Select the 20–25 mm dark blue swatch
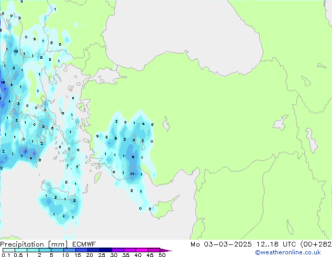This screenshot has width=332, height=257. point(94,250)
